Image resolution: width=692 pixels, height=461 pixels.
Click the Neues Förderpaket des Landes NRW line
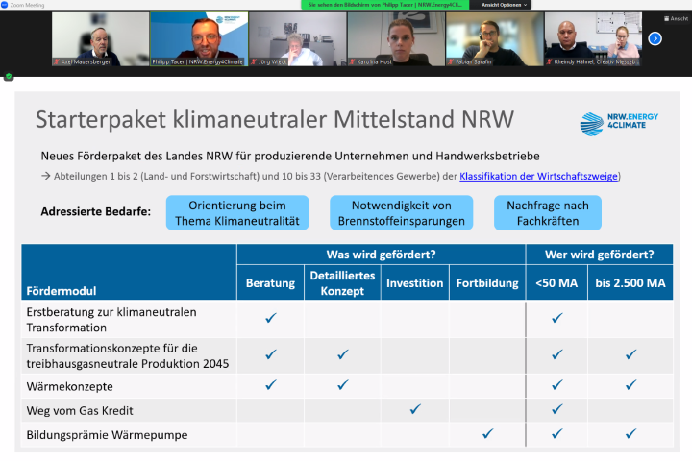click(290, 157)
